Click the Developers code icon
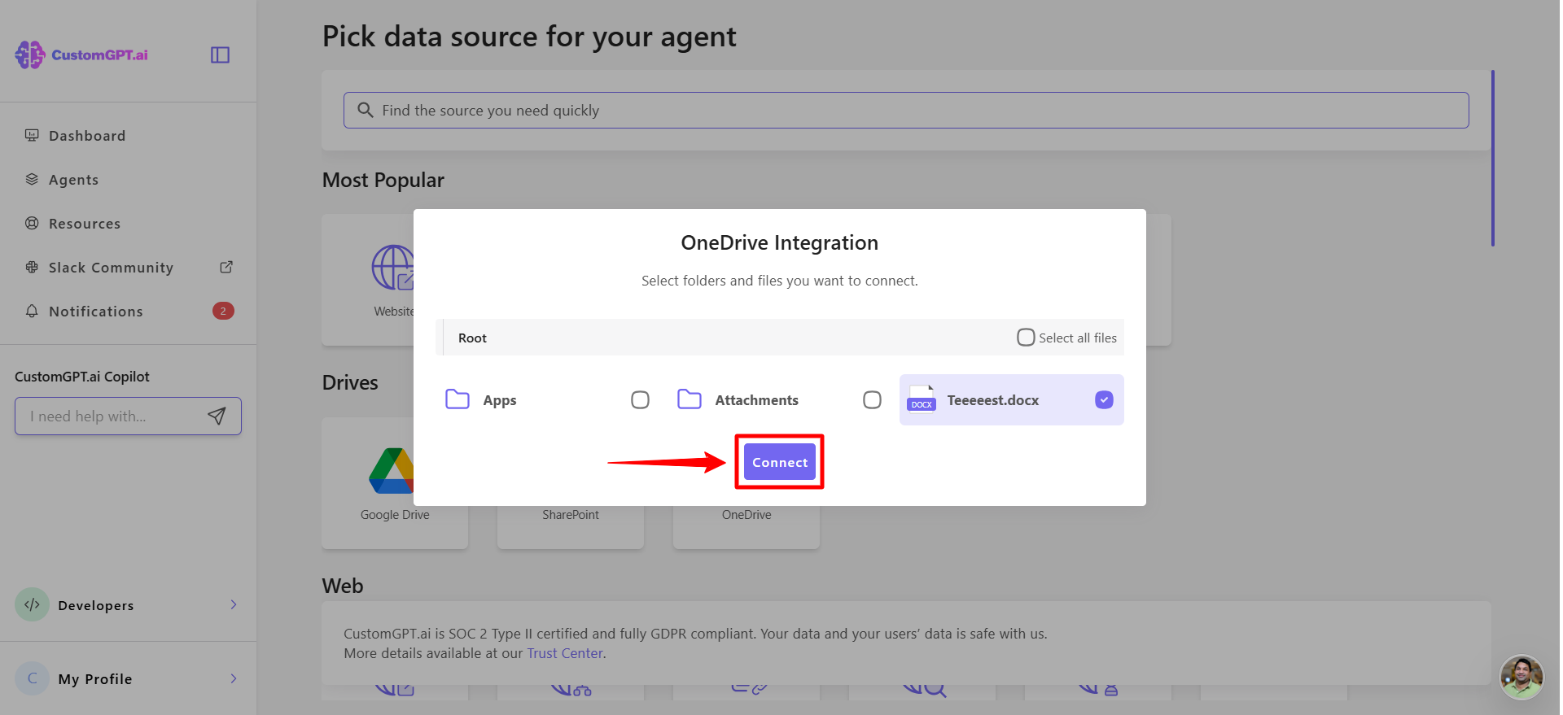The width and height of the screenshot is (1563, 715). click(32, 604)
